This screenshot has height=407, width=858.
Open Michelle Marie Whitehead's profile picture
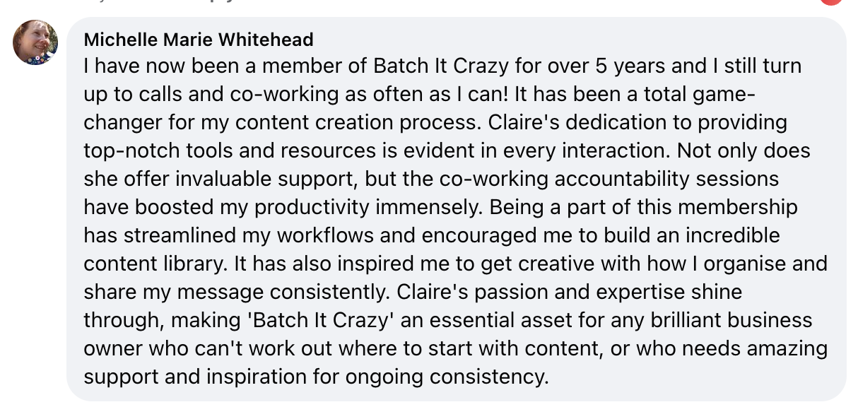click(35, 42)
